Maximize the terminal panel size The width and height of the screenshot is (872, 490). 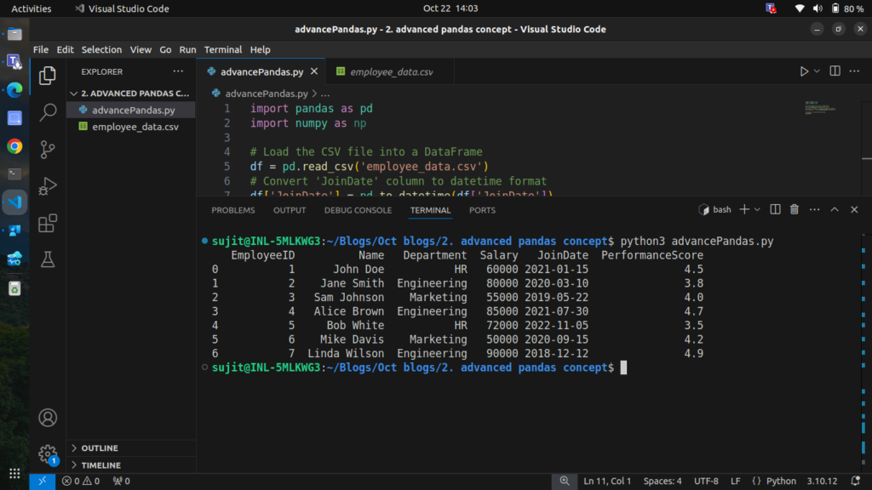tap(835, 209)
